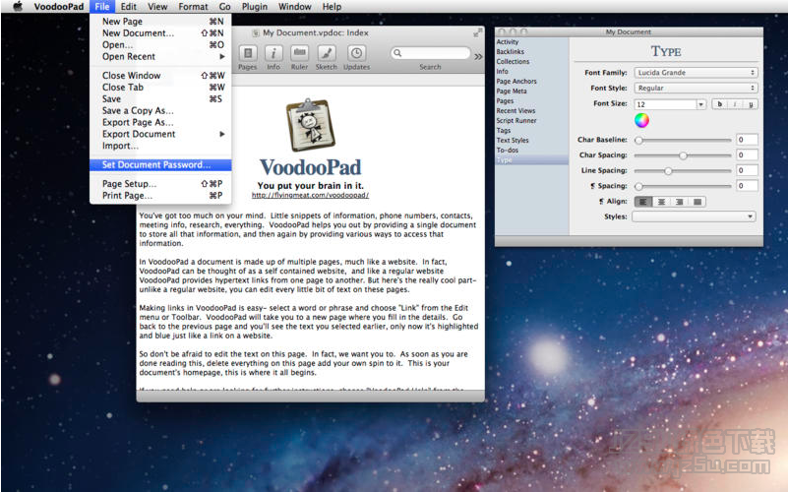Viewport: 788px width, 492px height.
Task: Toggle underline in the Type palette
Action: 751,104
